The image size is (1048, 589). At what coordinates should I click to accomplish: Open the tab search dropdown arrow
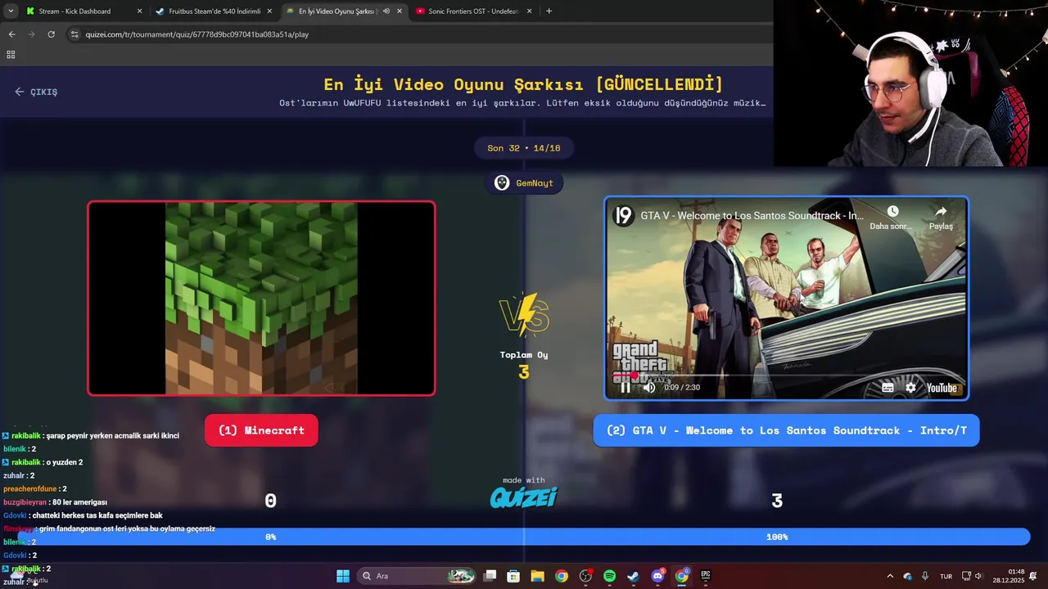[11, 11]
